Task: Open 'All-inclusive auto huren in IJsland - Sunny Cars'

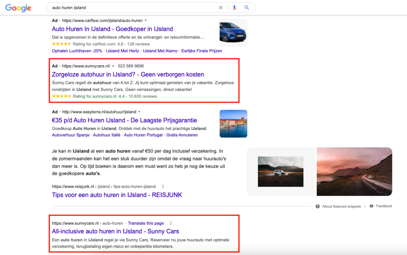Action: (x=116, y=232)
